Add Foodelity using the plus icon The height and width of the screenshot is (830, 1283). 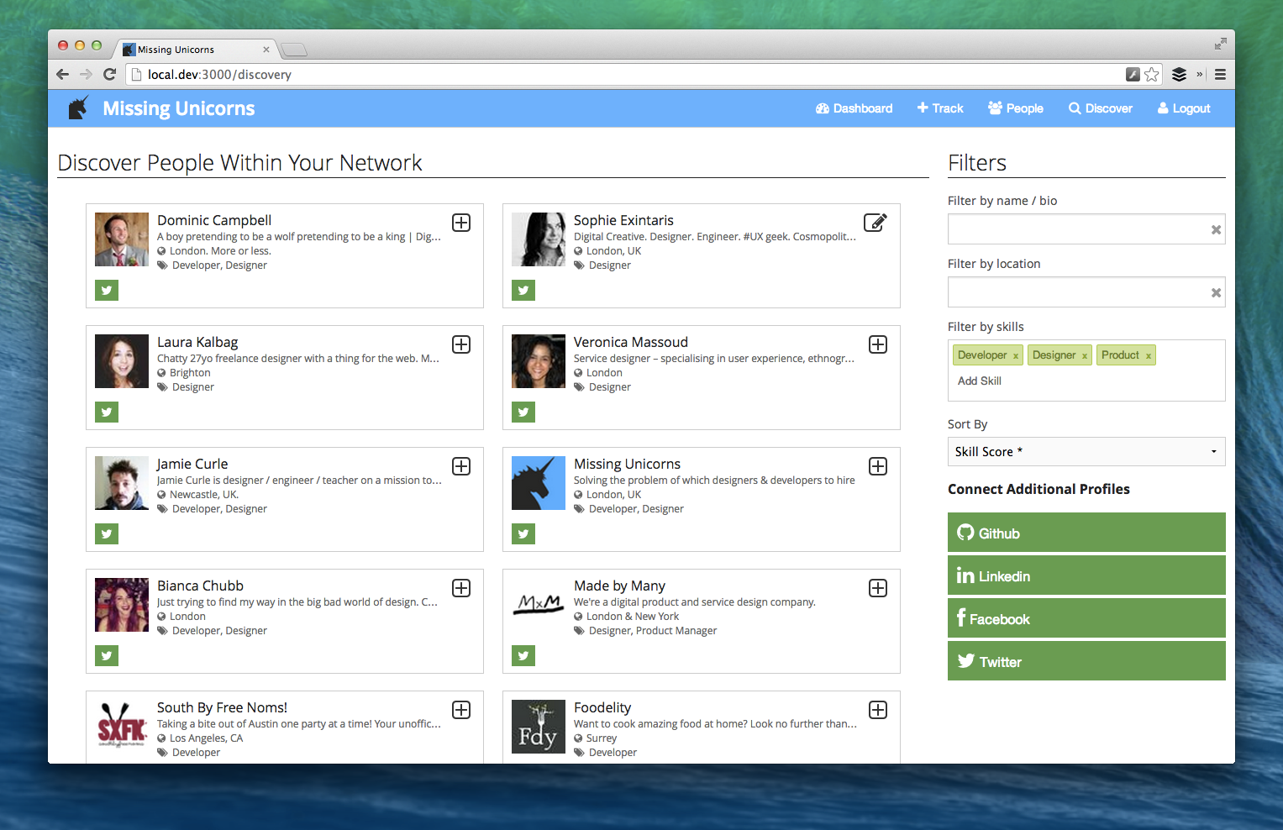[878, 710]
